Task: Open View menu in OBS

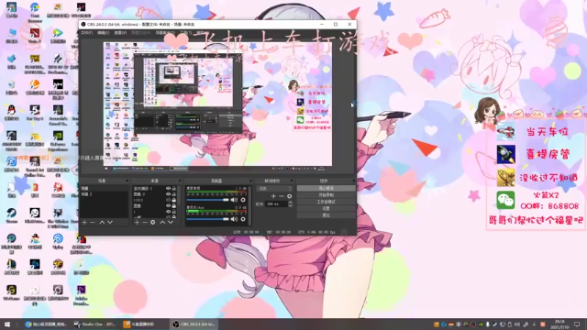Action: (120, 33)
